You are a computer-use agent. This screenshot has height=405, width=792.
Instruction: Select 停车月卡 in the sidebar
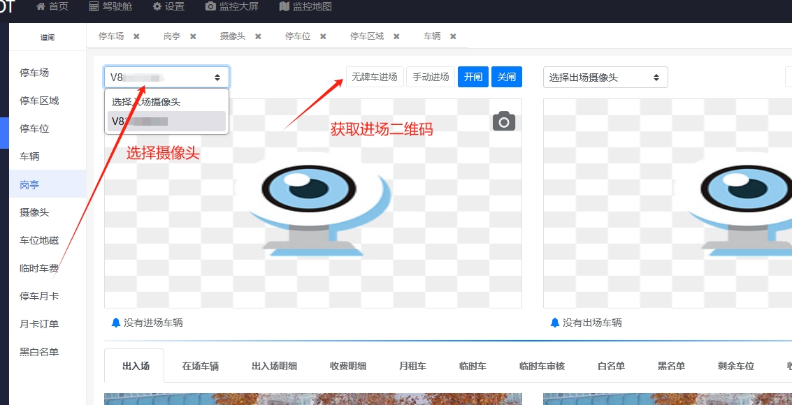(x=48, y=296)
